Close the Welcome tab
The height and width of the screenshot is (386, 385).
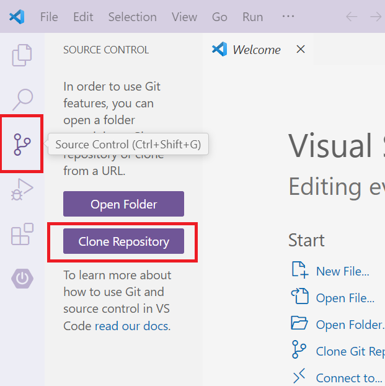(x=301, y=49)
